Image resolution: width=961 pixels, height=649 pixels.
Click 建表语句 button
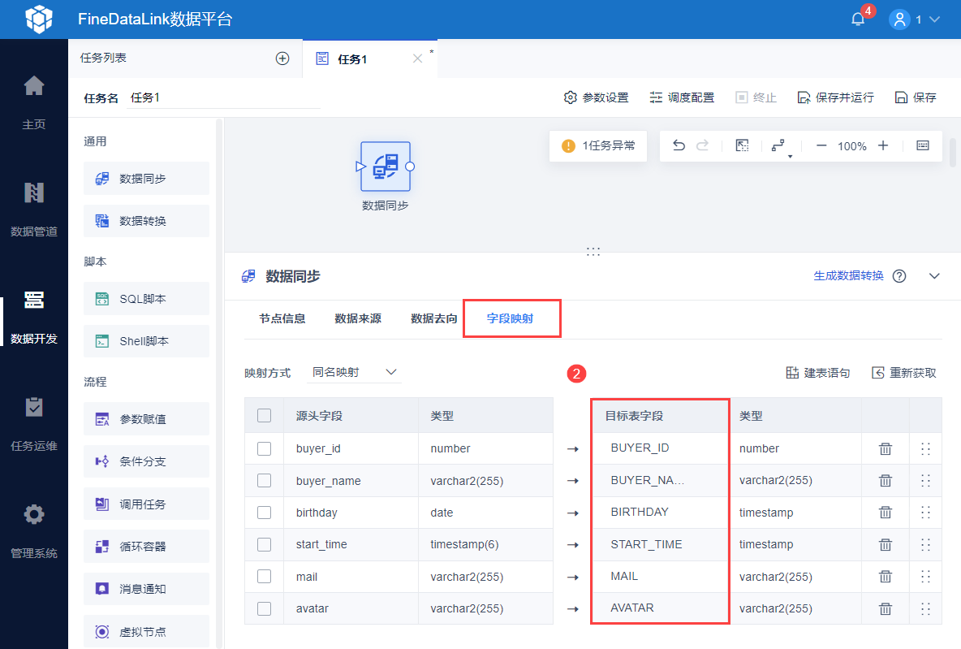point(818,373)
